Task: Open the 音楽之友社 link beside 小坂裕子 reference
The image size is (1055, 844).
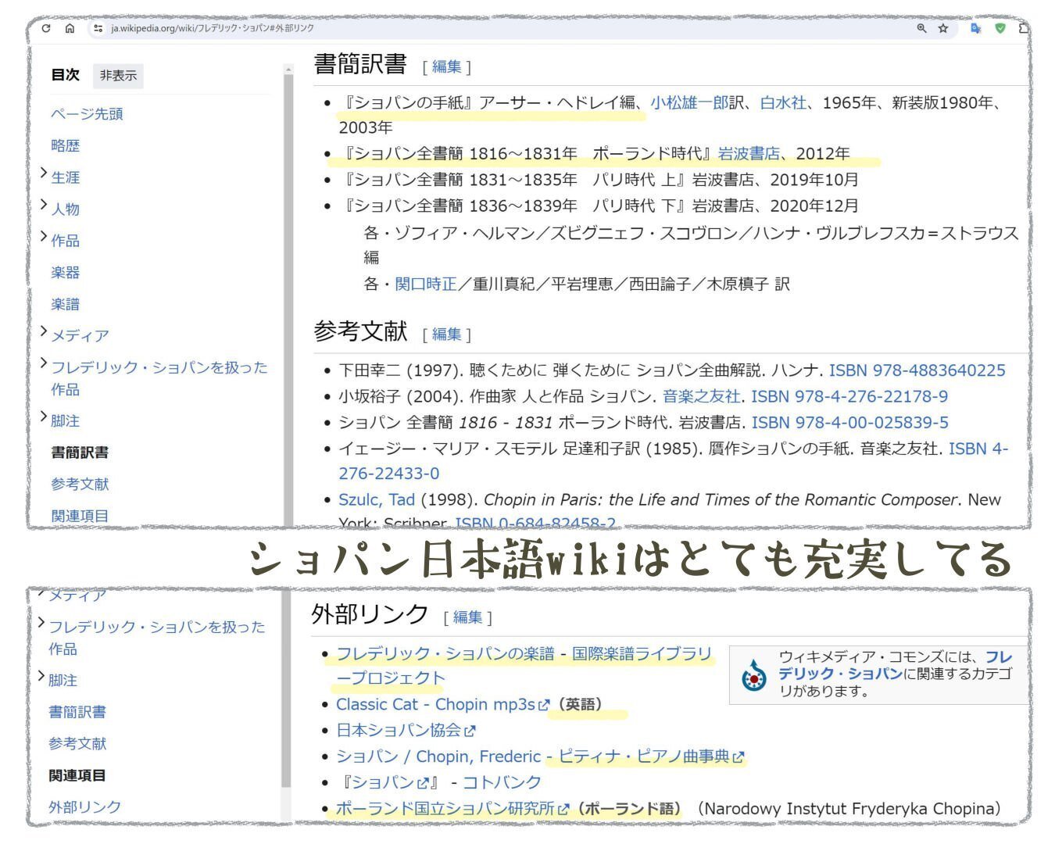Action: 702,396
